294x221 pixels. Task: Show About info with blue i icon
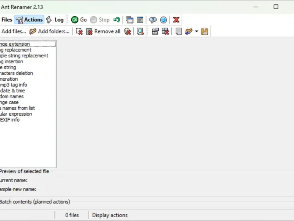point(163,20)
